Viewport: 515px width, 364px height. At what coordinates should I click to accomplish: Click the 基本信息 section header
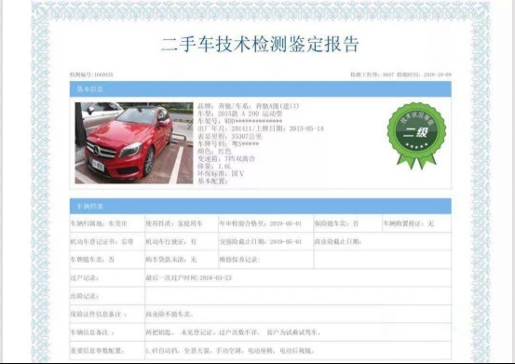tap(261, 89)
